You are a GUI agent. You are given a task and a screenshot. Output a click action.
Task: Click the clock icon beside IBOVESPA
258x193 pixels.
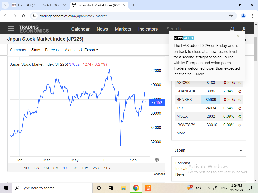(240, 125)
